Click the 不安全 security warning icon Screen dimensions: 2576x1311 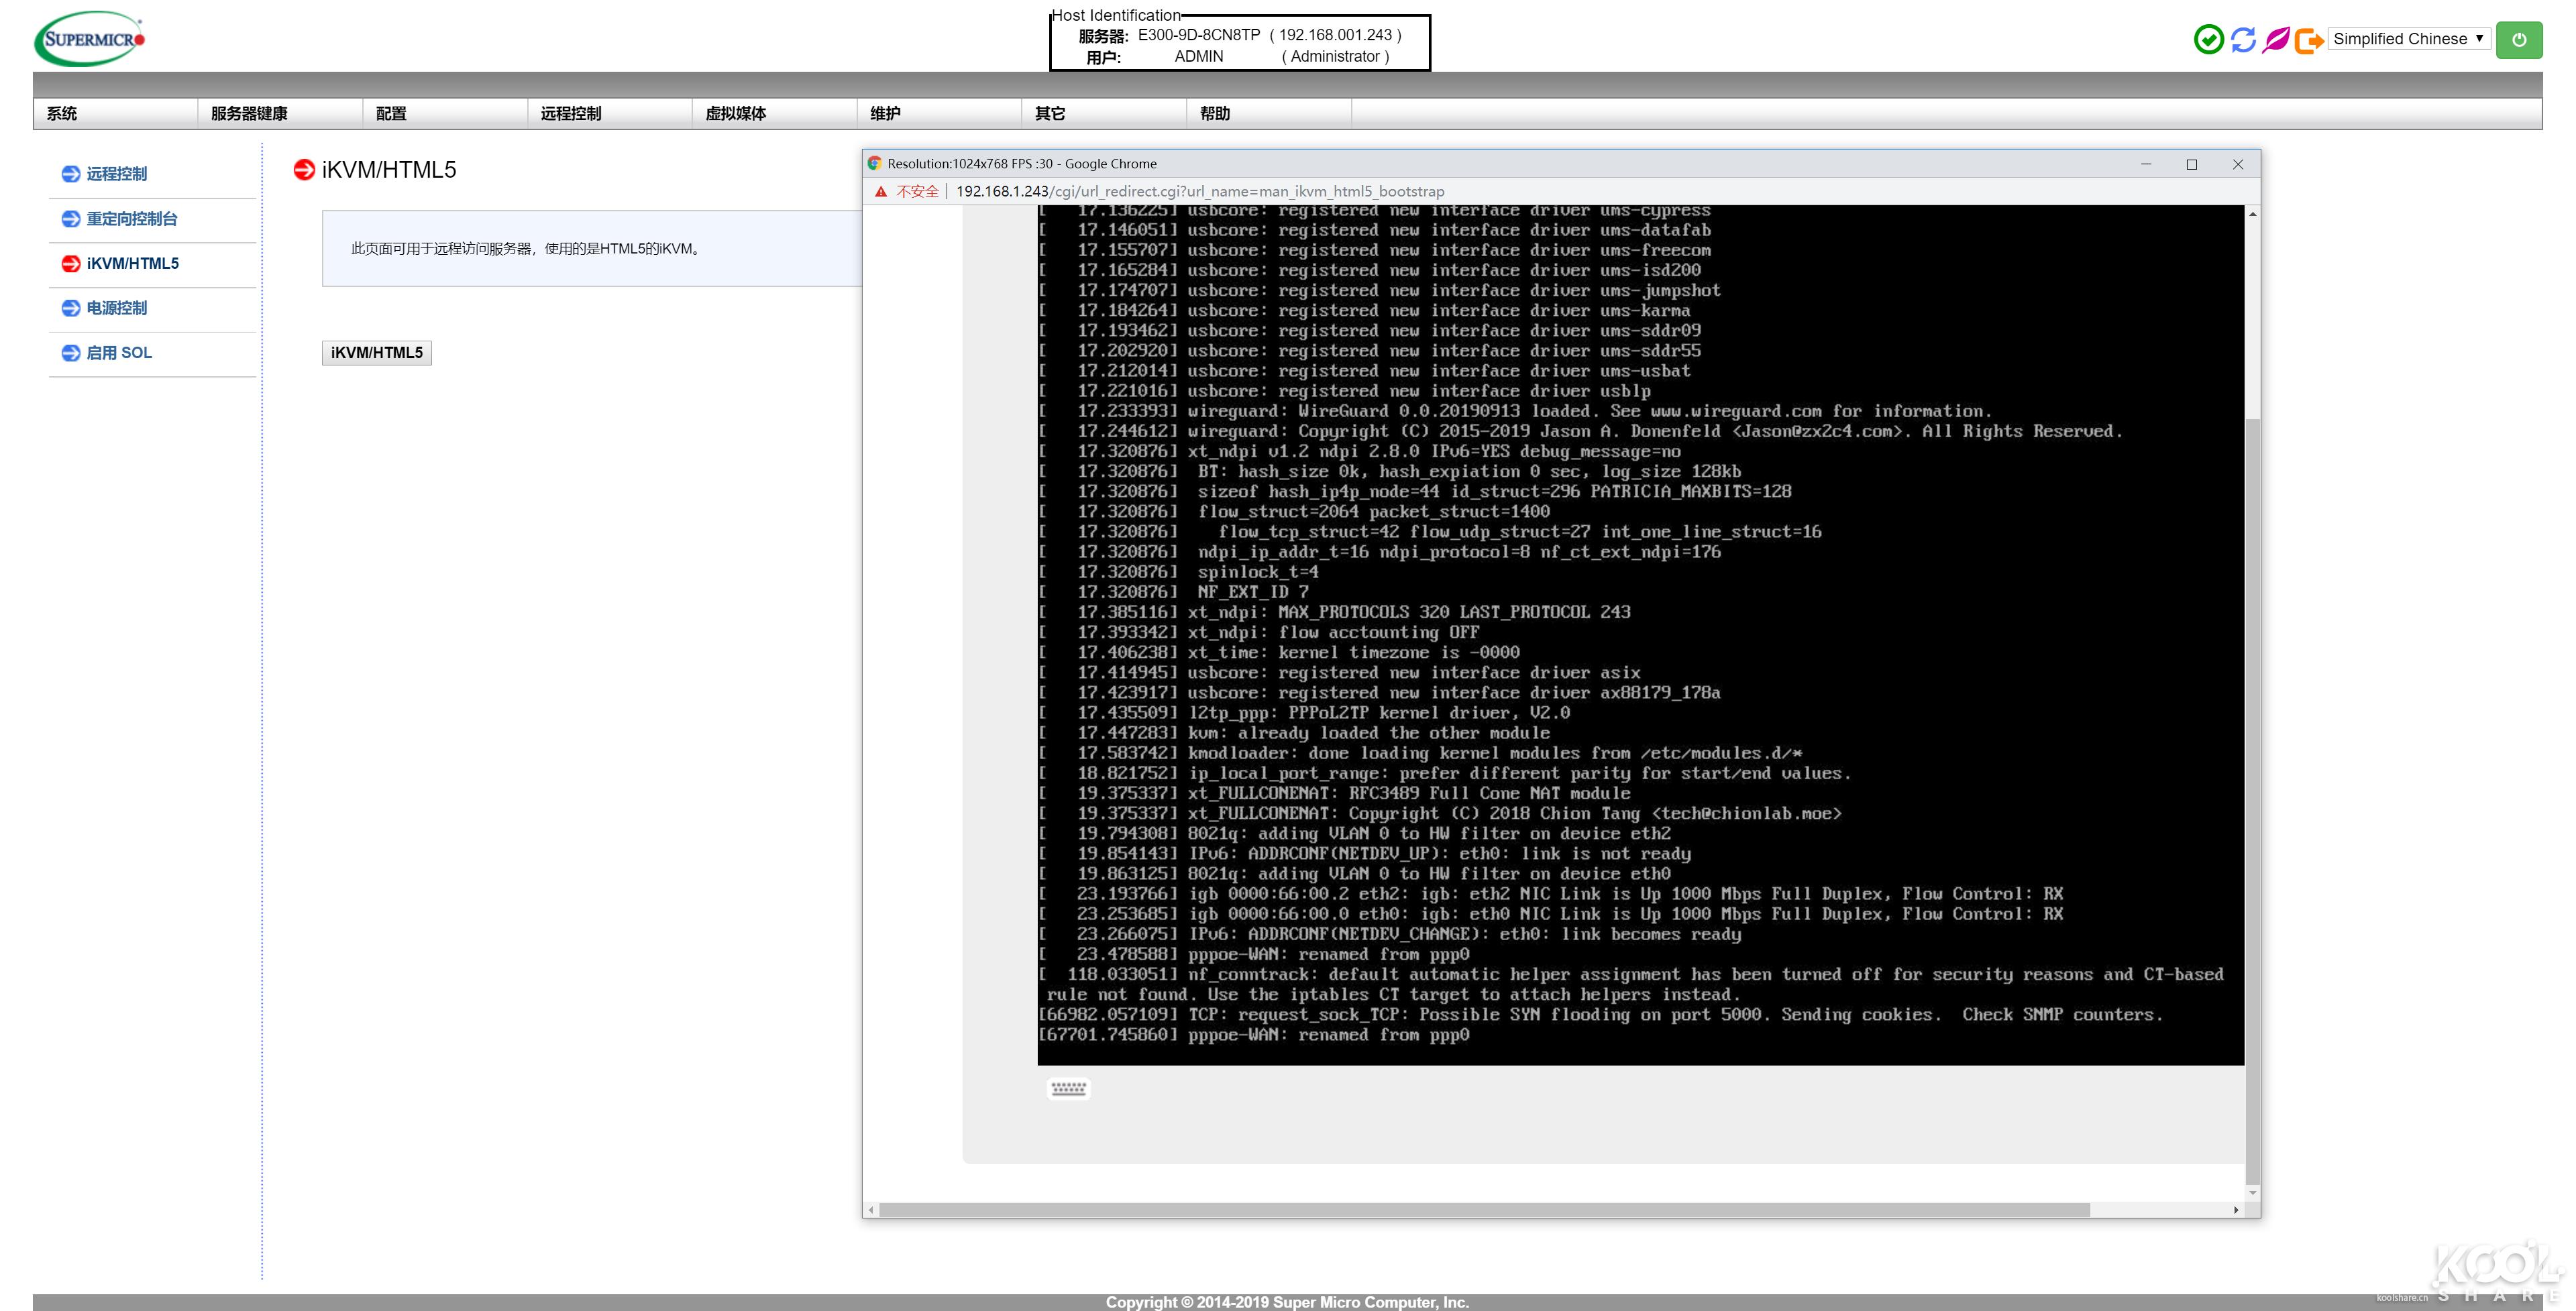pos(881,192)
